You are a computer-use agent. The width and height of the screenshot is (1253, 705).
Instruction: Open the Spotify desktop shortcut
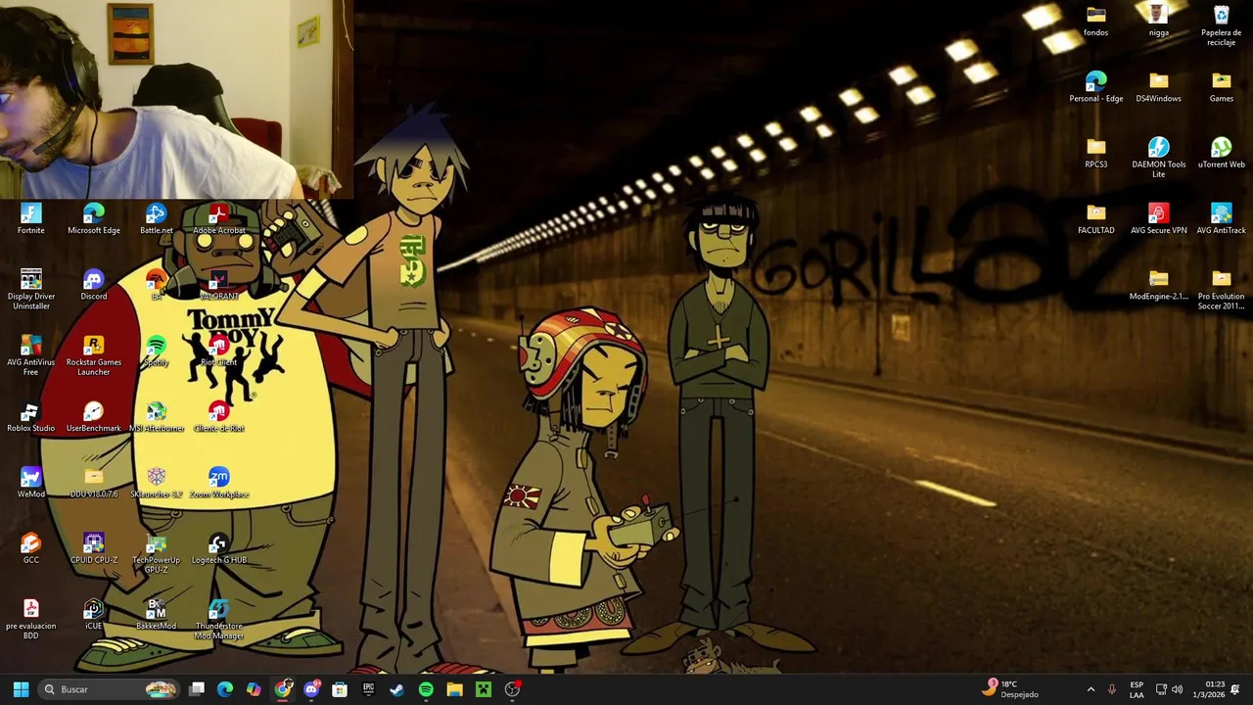pyautogui.click(x=157, y=351)
